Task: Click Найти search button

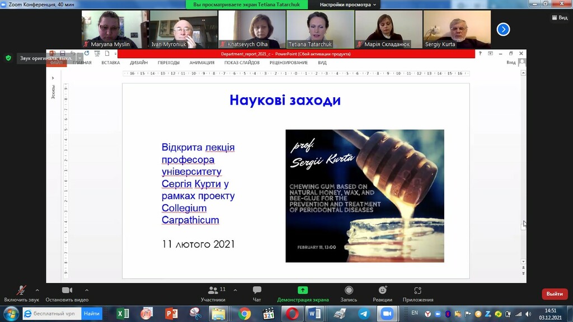Action: point(91,313)
